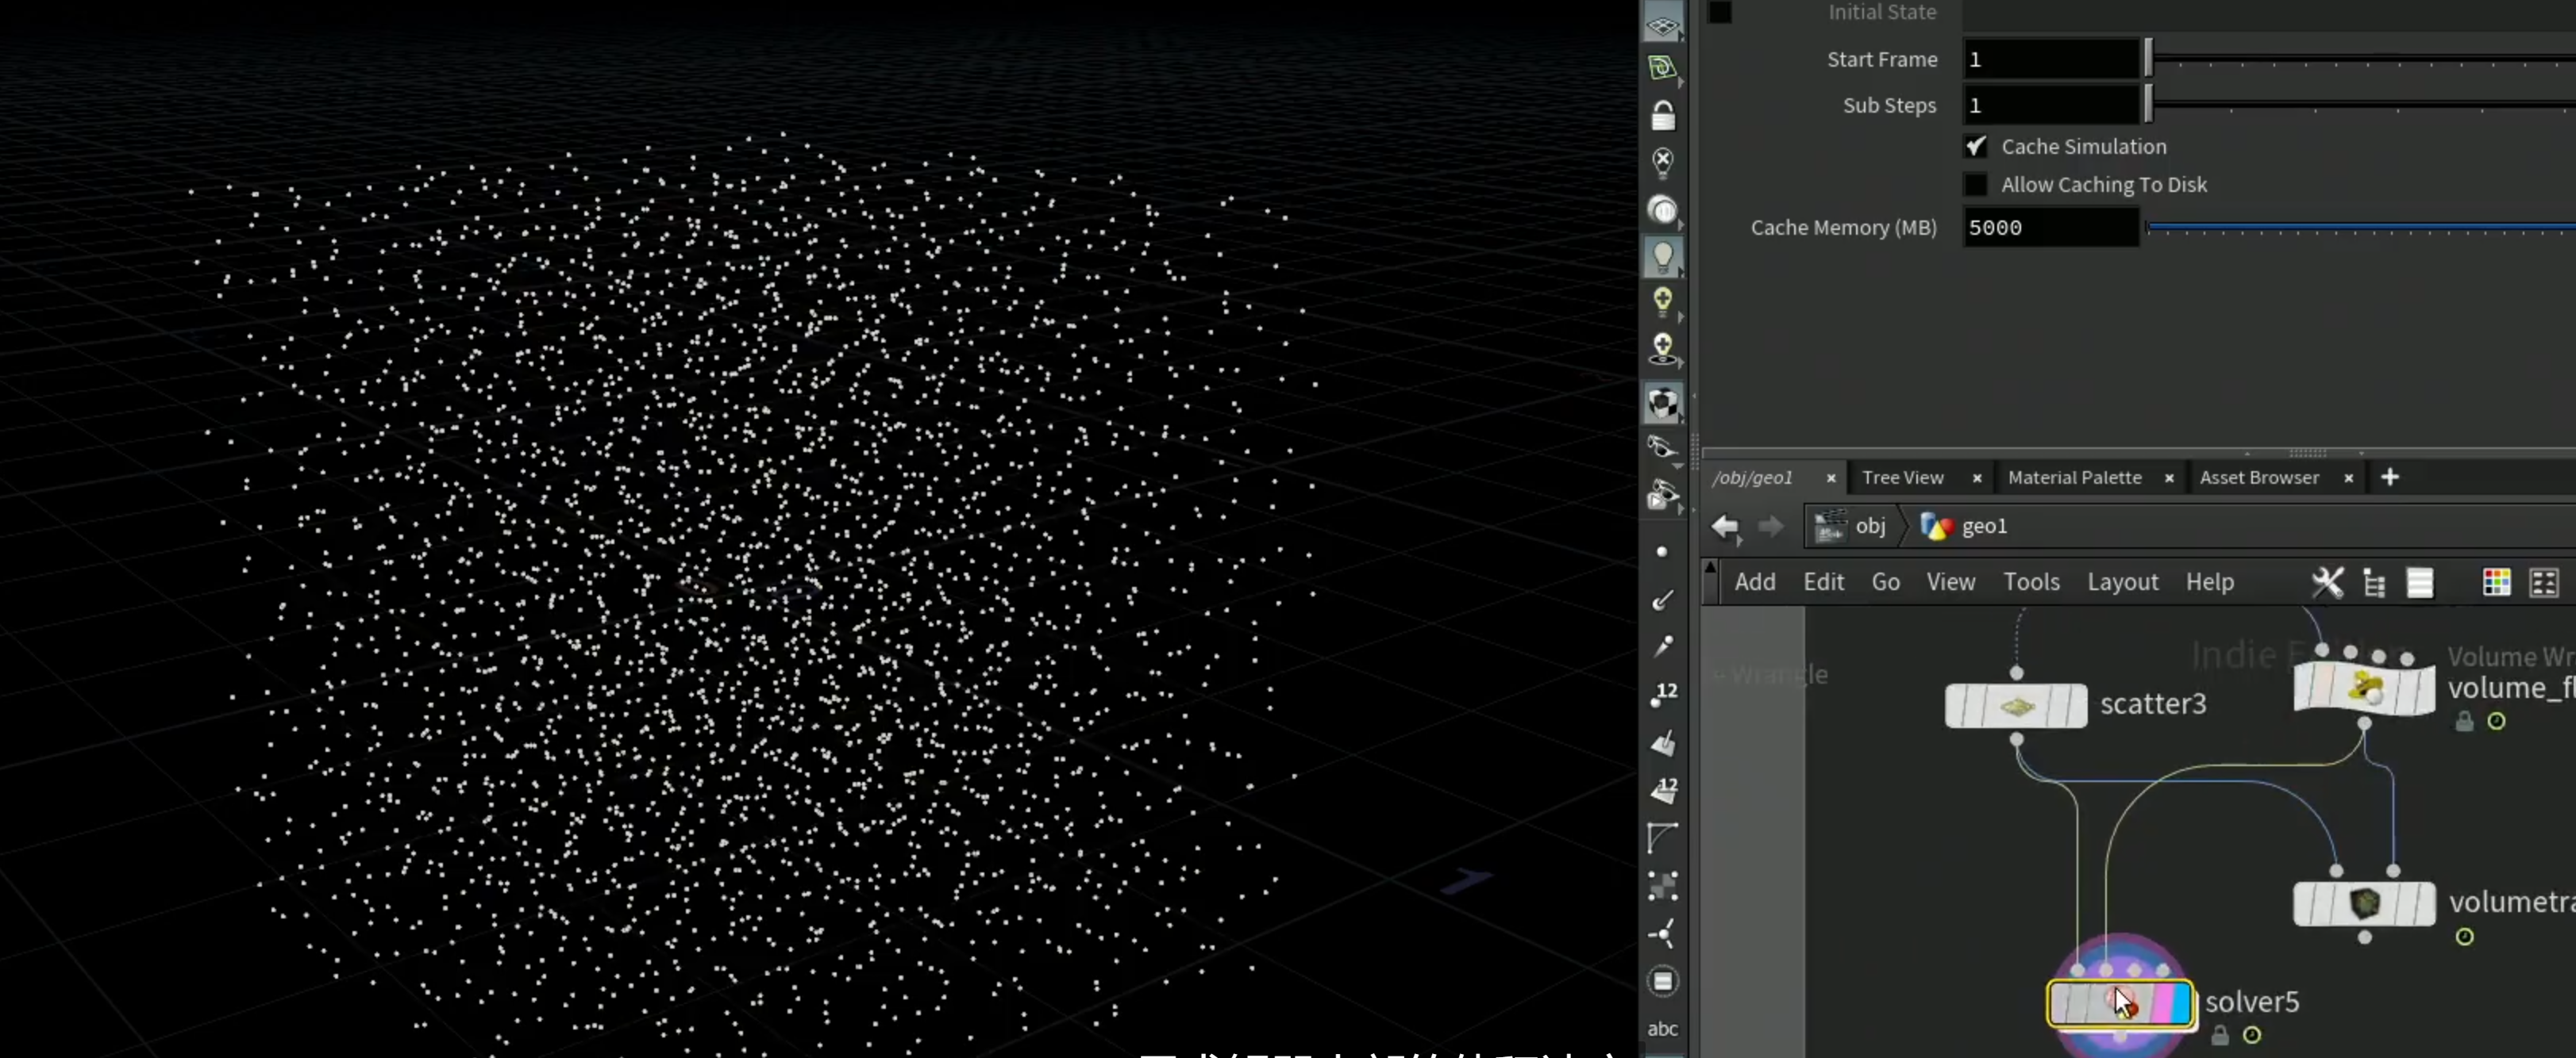Open the color palette grid icon
2576x1058 pixels.
[2496, 582]
